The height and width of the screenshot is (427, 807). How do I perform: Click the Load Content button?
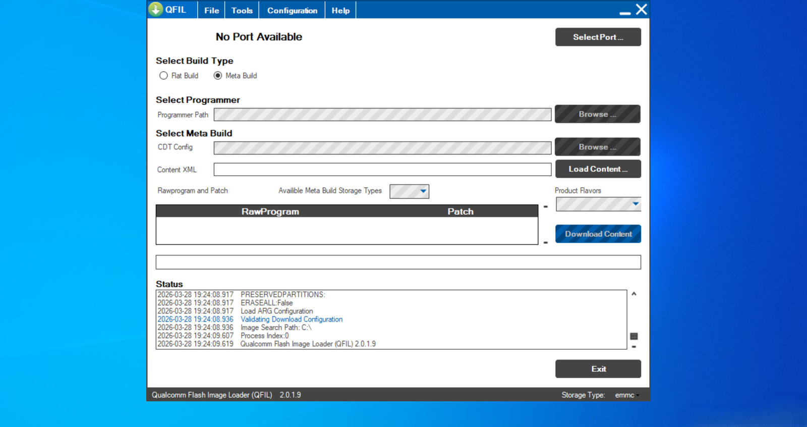point(598,169)
